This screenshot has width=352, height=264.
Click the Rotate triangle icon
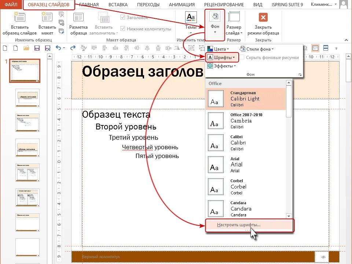tap(177, 48)
